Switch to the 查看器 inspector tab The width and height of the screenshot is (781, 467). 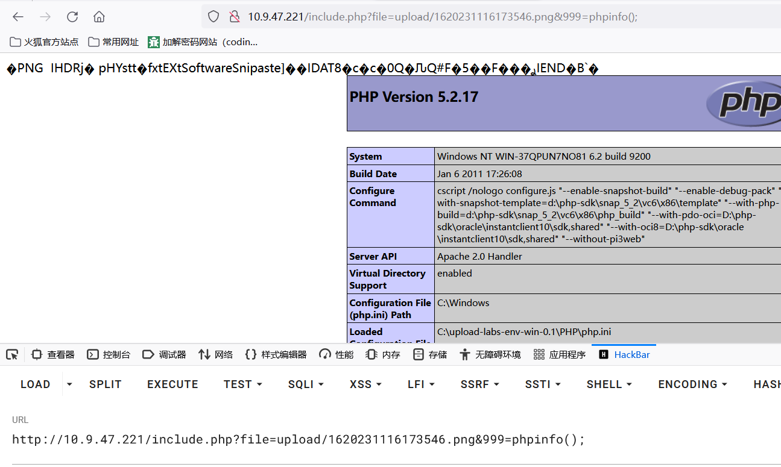pos(53,354)
